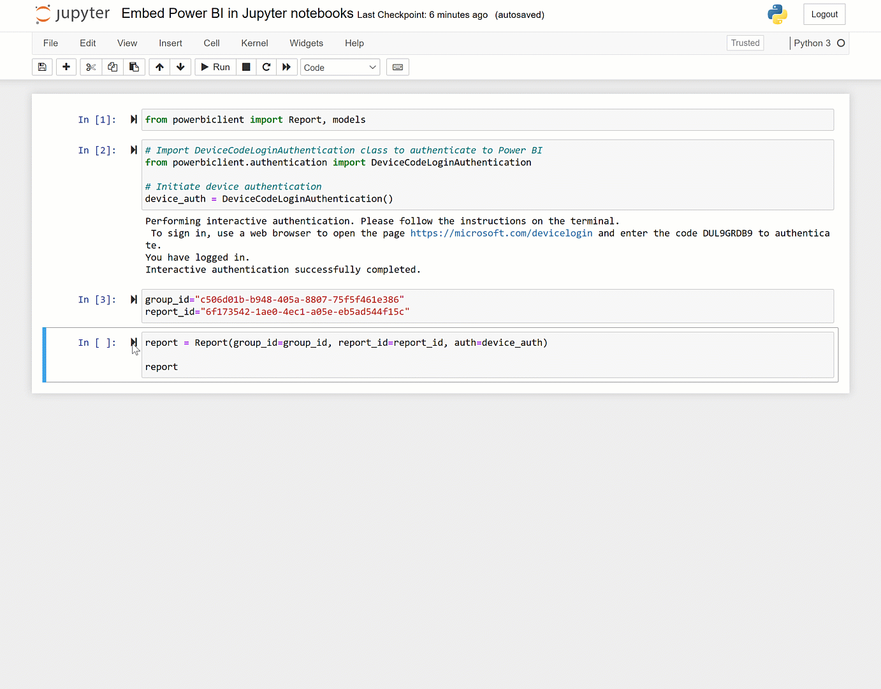Image resolution: width=881 pixels, height=689 pixels.
Task: Insert a new cell below
Action: pos(66,66)
